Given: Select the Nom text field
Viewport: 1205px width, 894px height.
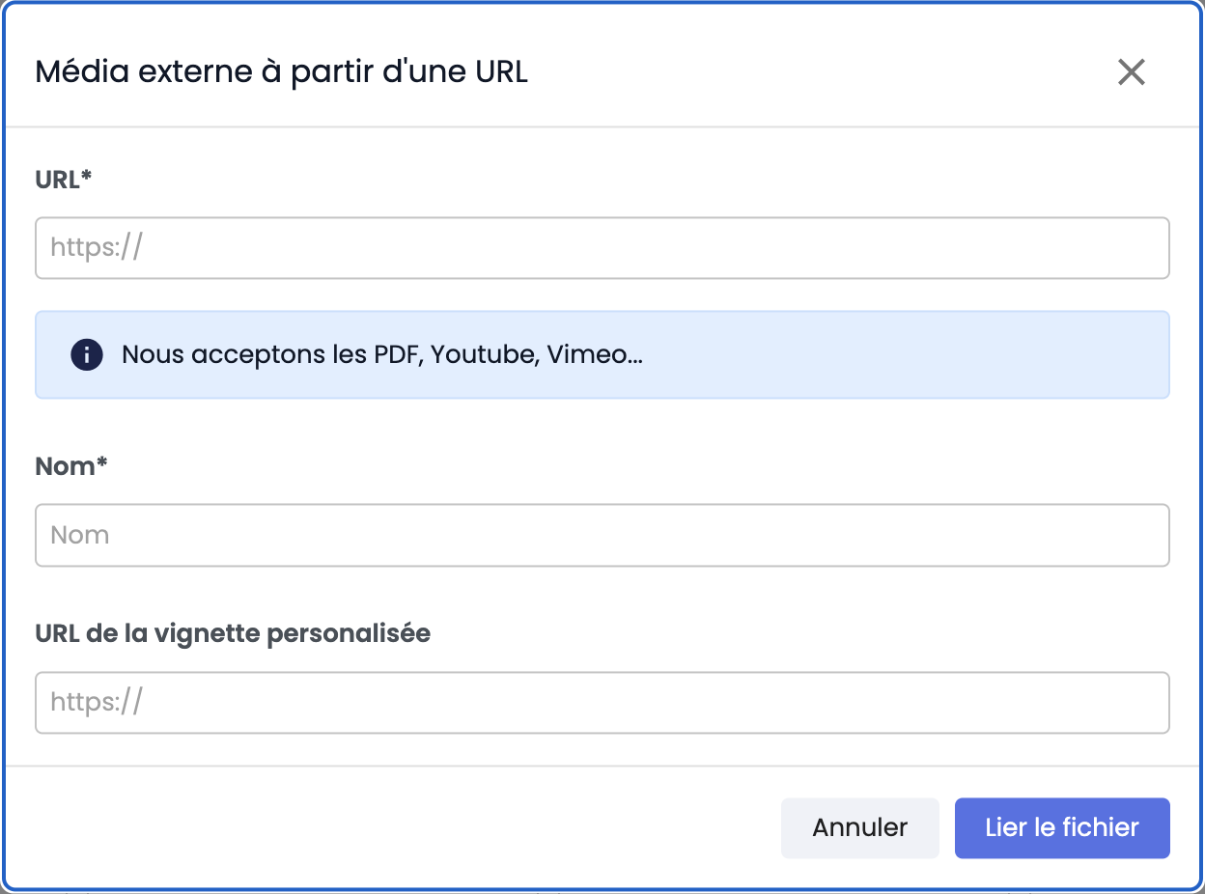Looking at the screenshot, I should click(602, 535).
